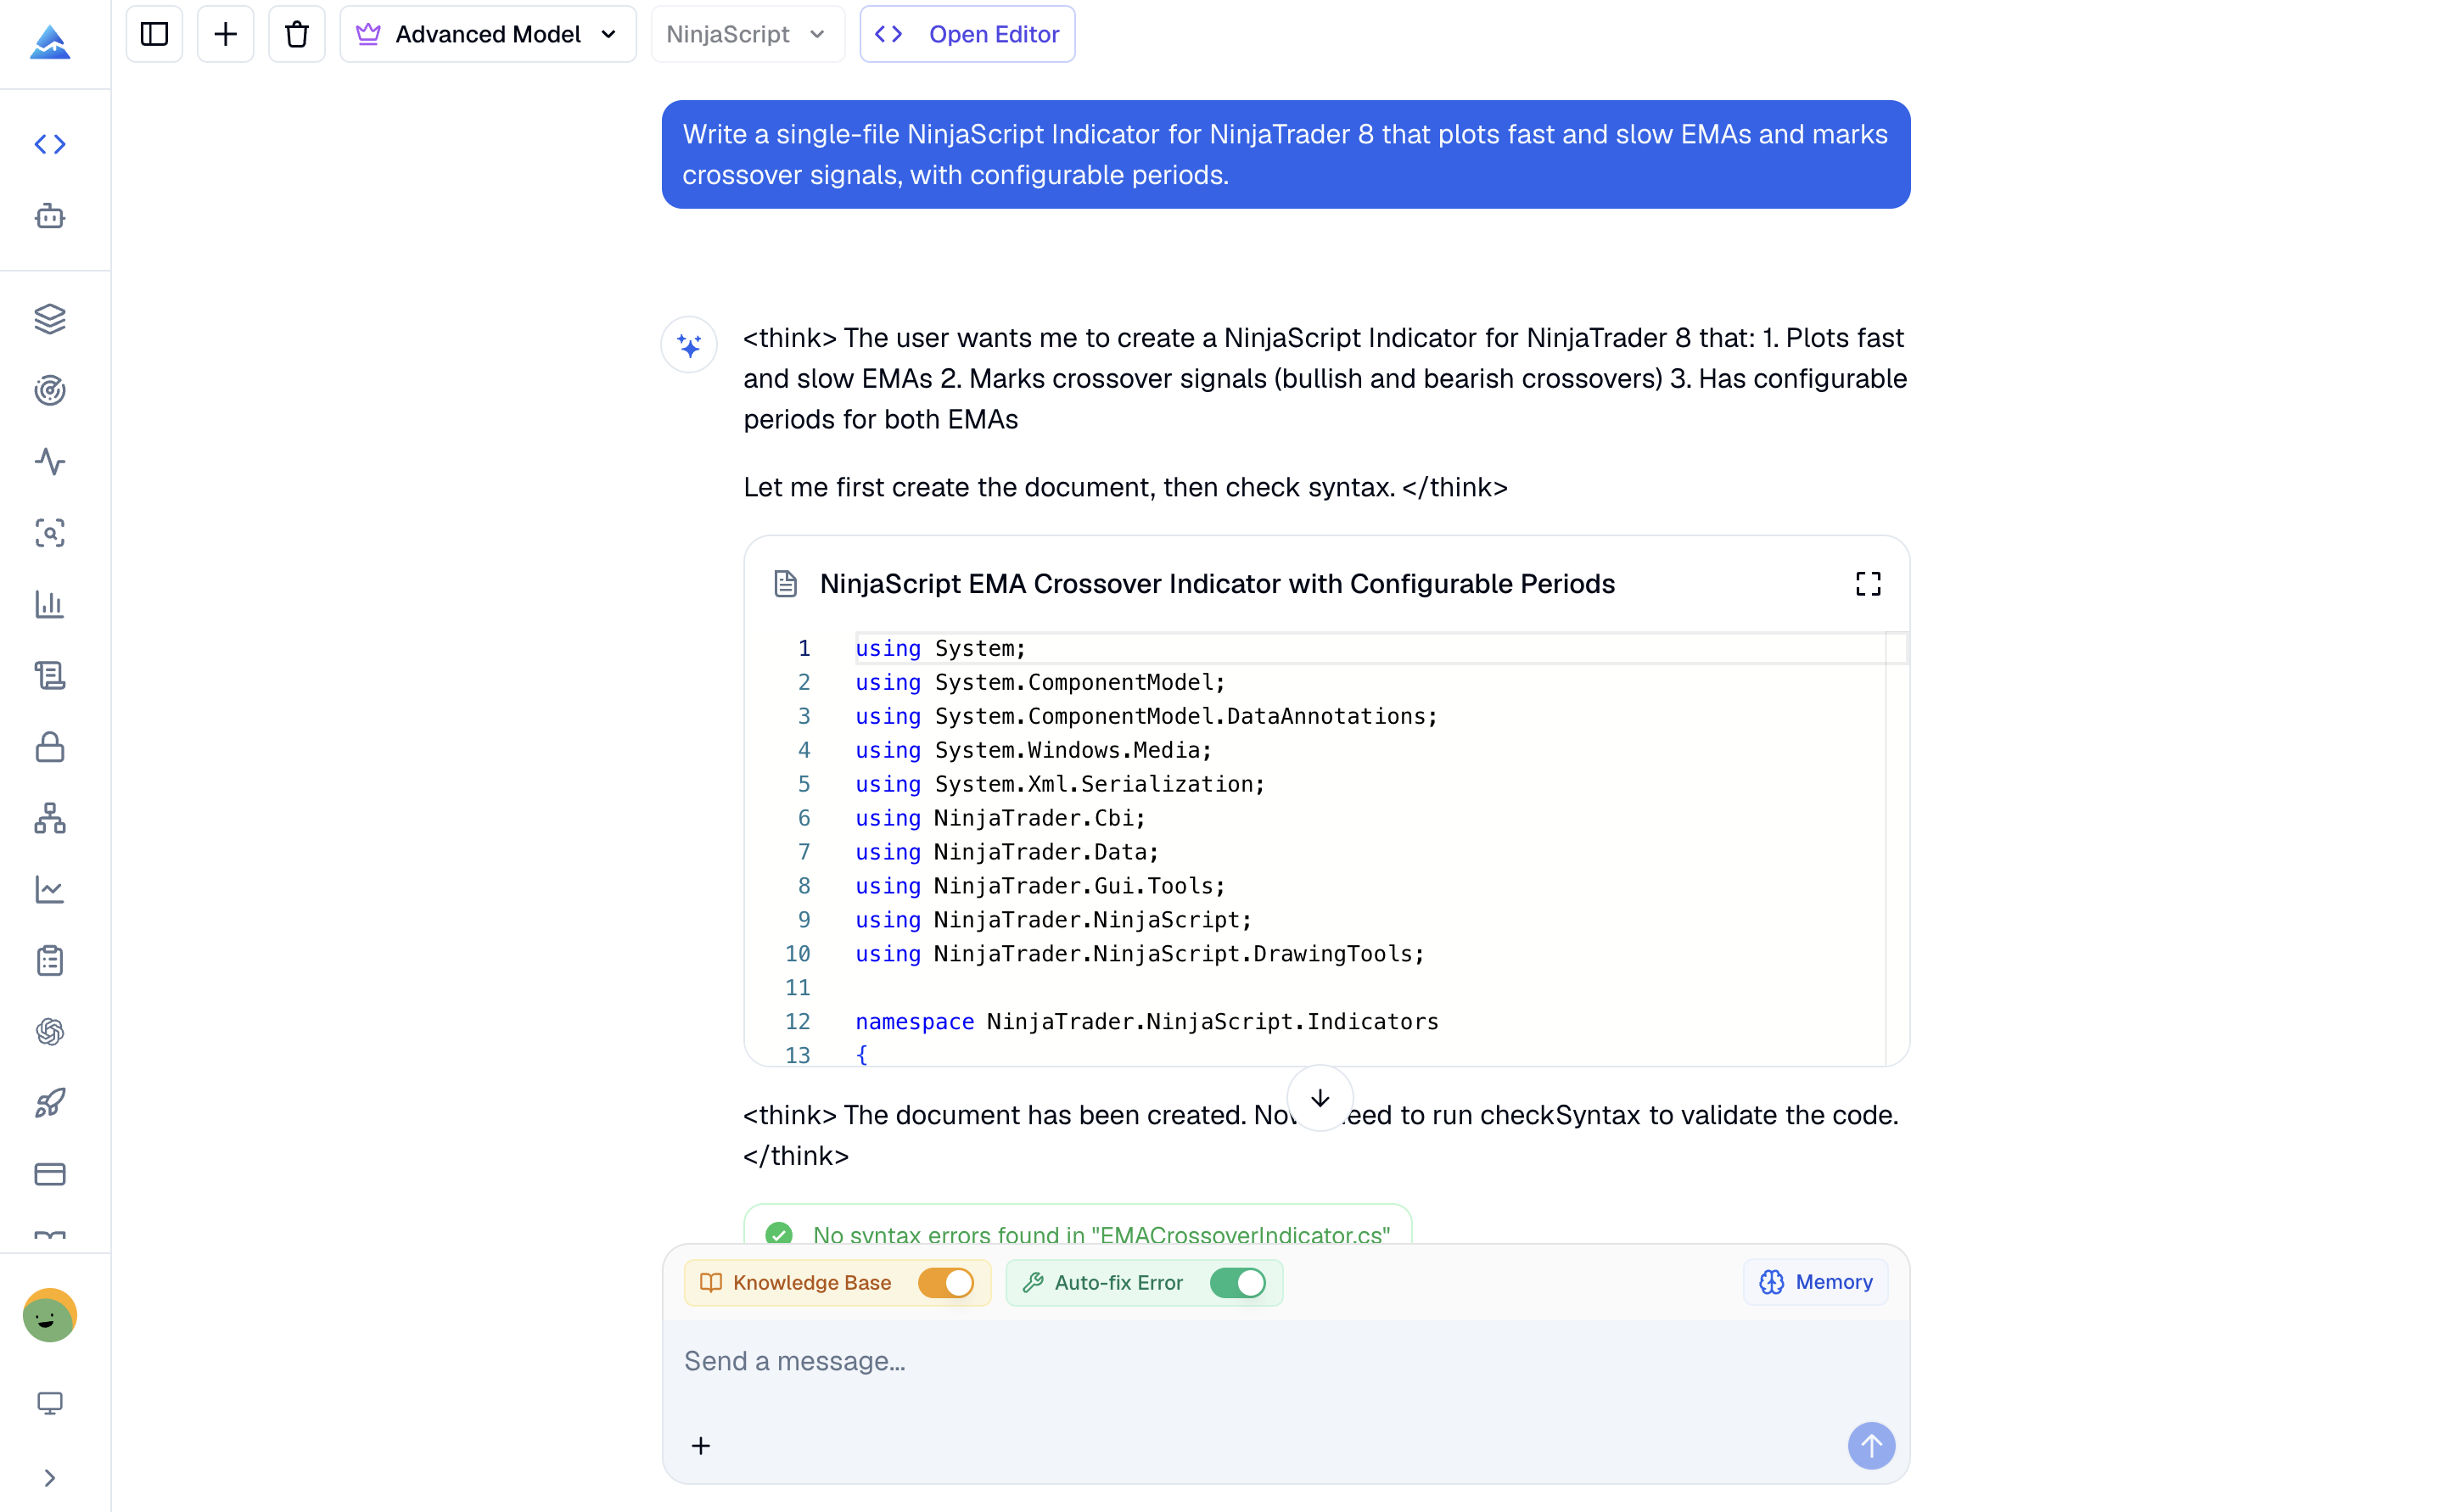Open the Memory button
Viewport: 2449px width, 1512px height.
click(1816, 1282)
